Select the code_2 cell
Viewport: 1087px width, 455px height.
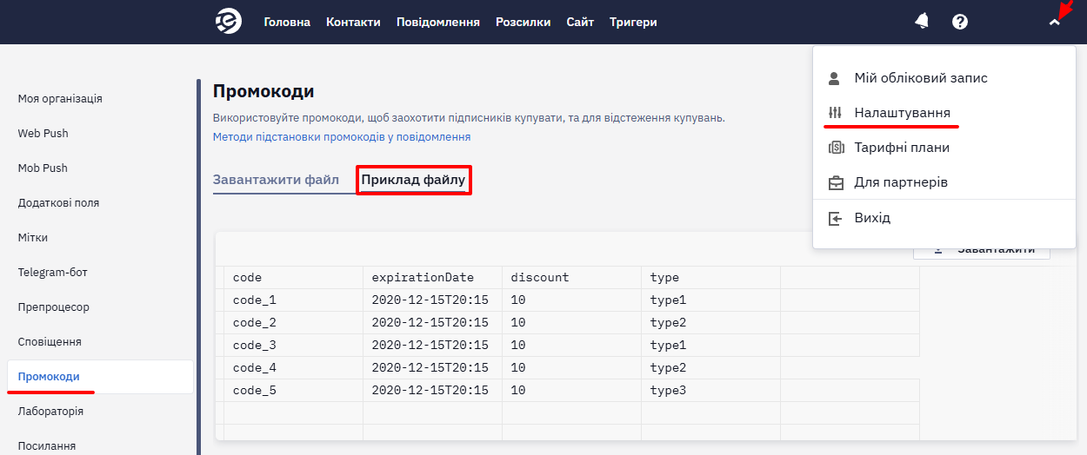tap(294, 323)
